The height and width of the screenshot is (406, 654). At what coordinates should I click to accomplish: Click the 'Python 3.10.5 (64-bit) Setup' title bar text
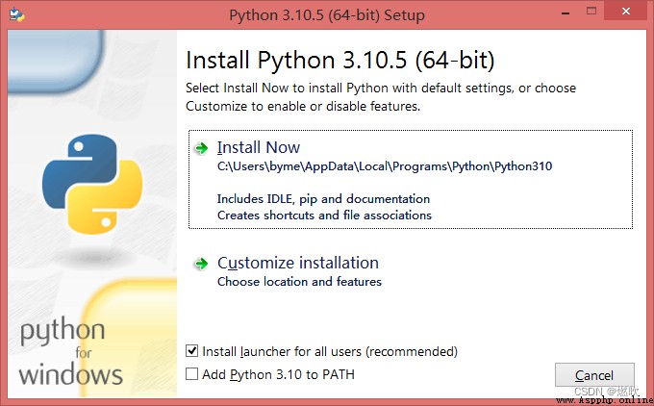pos(327,15)
